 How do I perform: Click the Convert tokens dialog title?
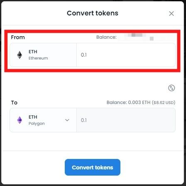point(93,13)
